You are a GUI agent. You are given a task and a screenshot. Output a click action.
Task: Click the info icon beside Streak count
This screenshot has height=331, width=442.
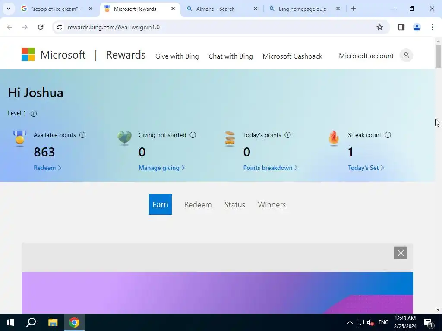coord(388,135)
